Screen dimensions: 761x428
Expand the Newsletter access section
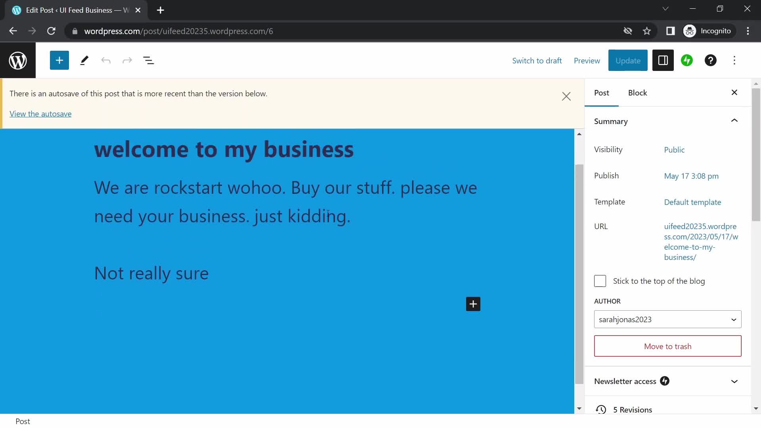735,381
